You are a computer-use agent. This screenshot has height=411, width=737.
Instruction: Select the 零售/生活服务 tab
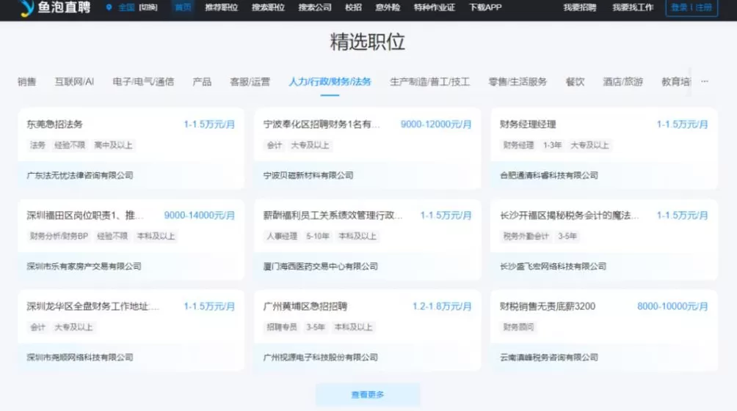[518, 81]
